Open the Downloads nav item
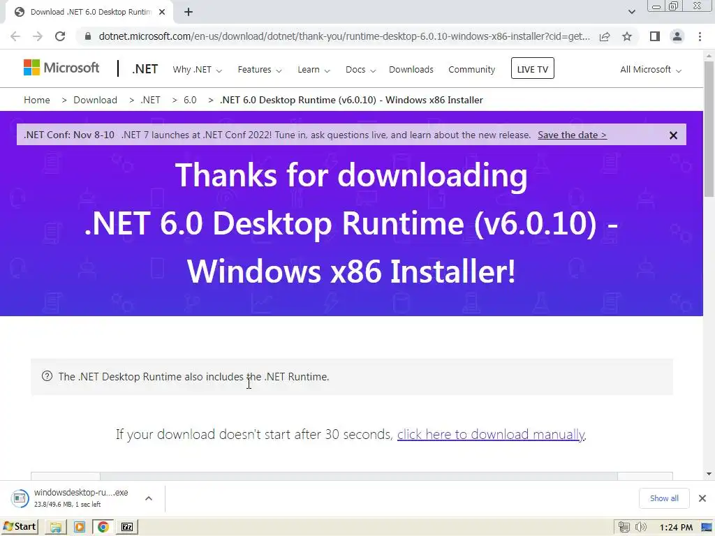 (x=411, y=70)
